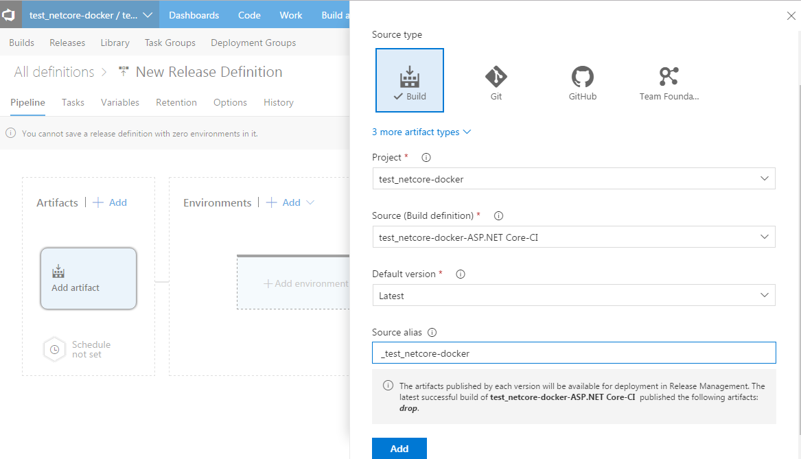The height and width of the screenshot is (459, 801).
Task: Go to the Library hub
Action: click(x=115, y=43)
